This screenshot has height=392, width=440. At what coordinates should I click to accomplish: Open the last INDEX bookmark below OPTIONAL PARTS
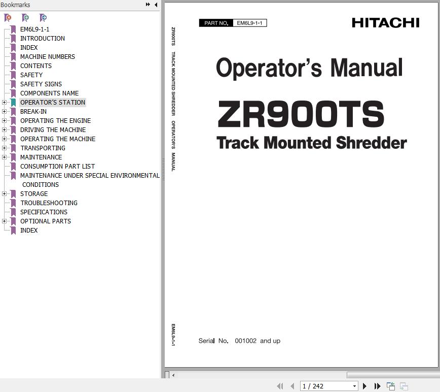[29, 230]
